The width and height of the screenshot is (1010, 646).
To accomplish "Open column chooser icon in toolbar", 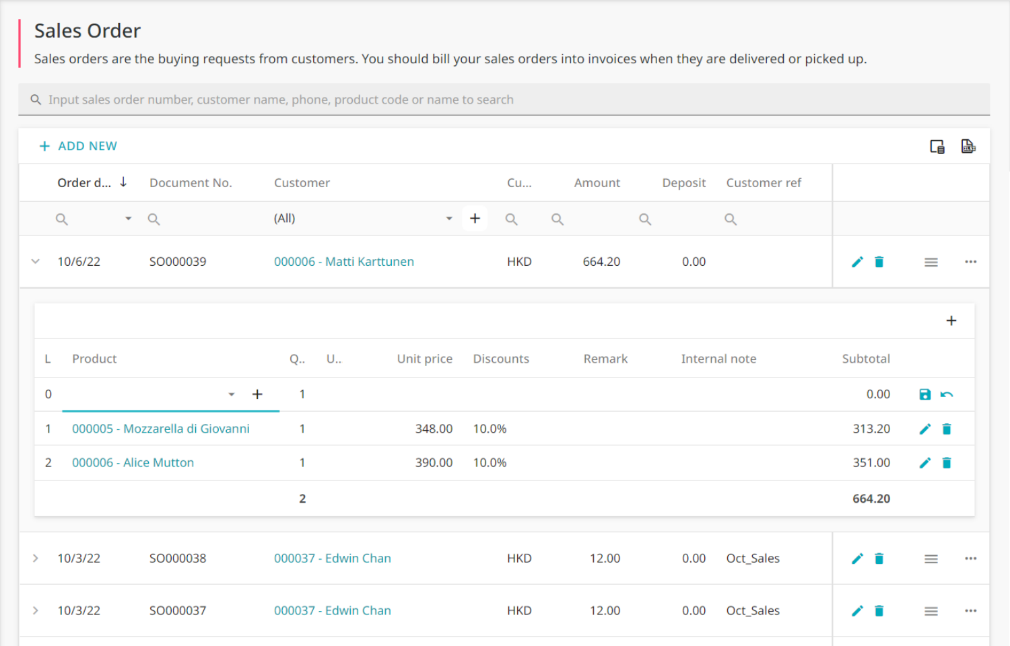I will tap(937, 147).
